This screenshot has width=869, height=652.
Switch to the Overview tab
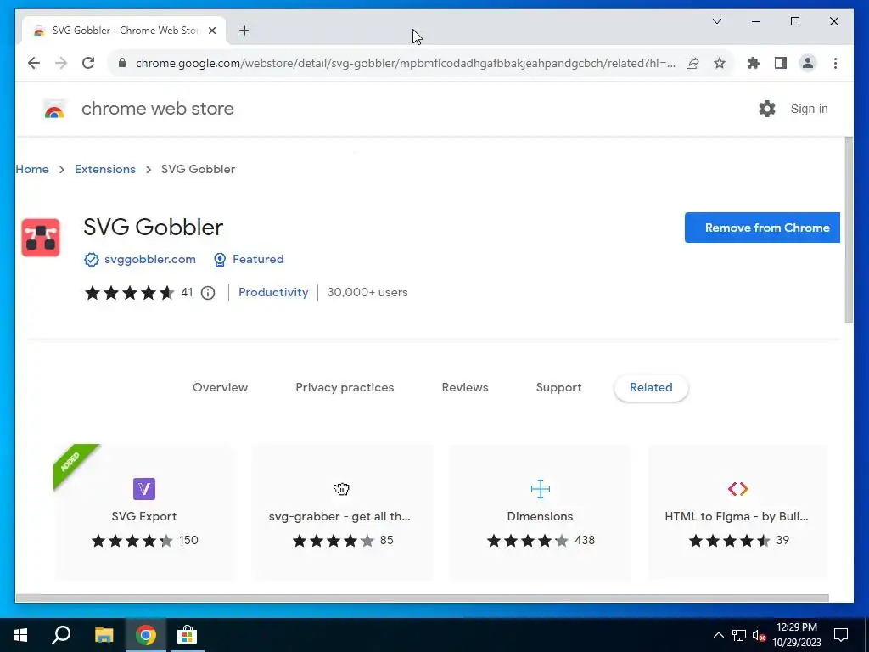coord(220,387)
